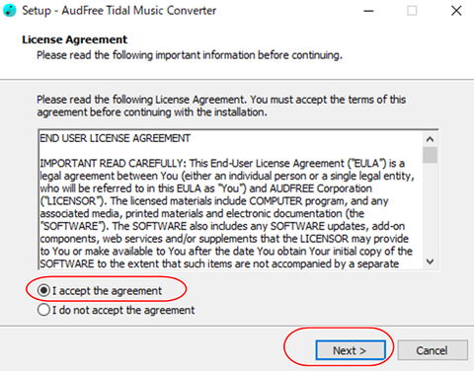The width and height of the screenshot is (474, 371).
Task: Click the greyed-out maximize button
Action: (x=412, y=11)
